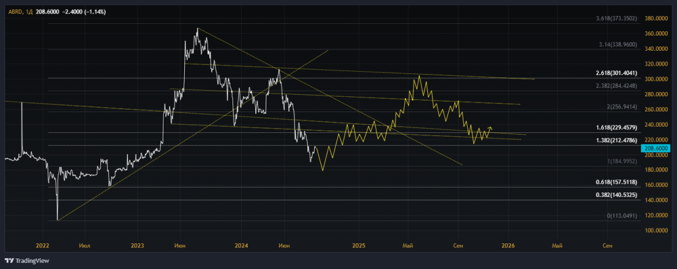Select Fibonacci level 0(113.0491)
677x269 pixels.
click(x=621, y=215)
